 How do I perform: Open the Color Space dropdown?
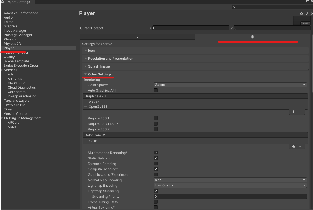(x=230, y=85)
